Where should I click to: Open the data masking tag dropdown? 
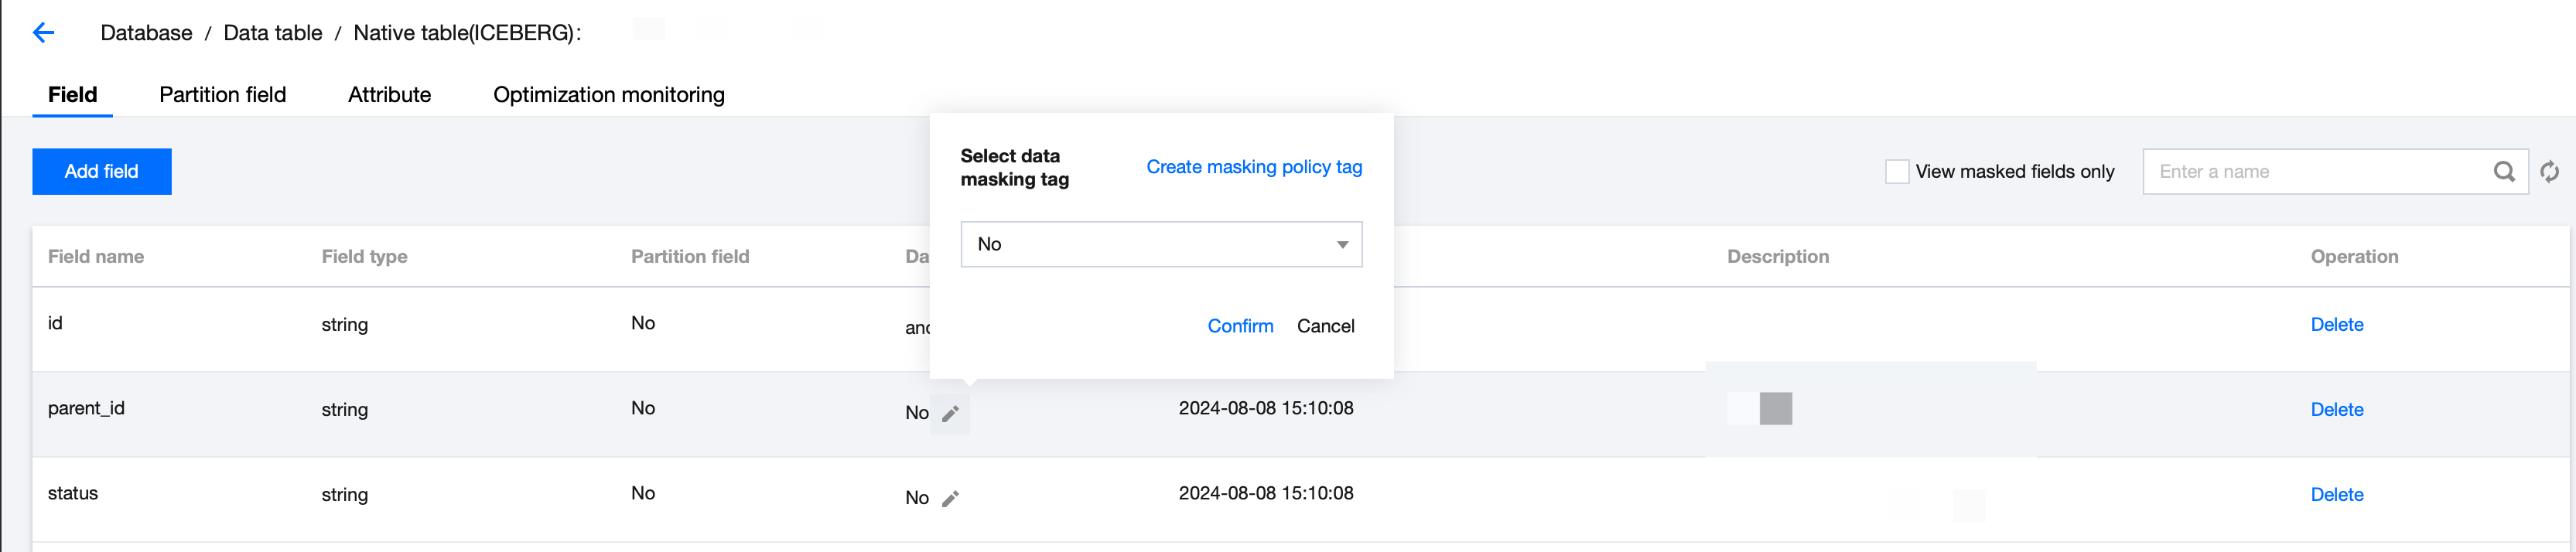1160,244
